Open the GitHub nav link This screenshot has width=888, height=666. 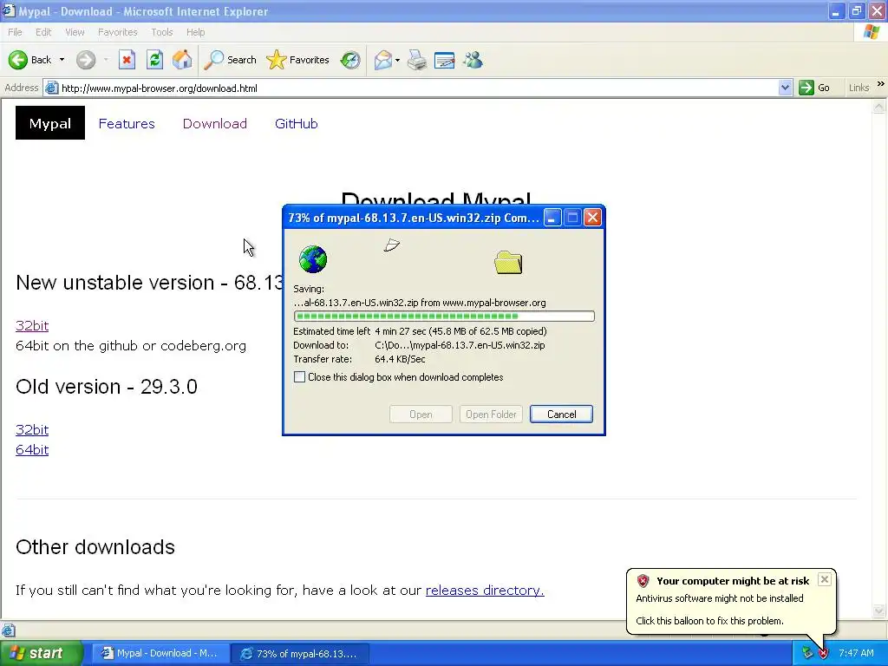(x=297, y=123)
